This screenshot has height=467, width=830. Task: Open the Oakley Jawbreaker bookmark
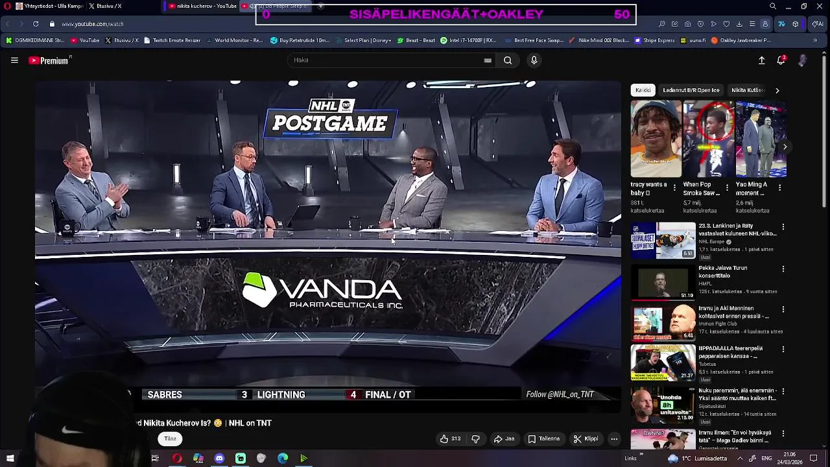tap(741, 40)
